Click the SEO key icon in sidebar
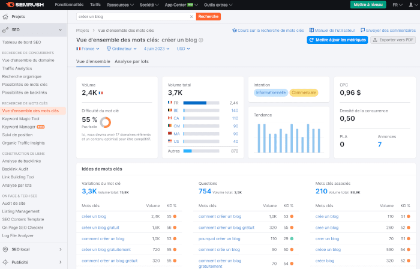The image size is (420, 269). 5,30
